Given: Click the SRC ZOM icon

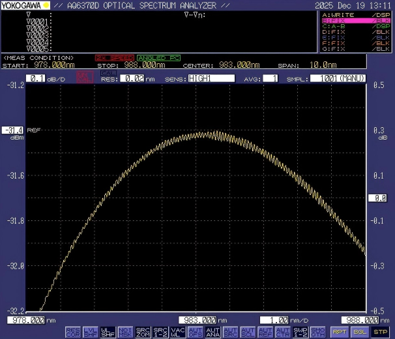Looking at the screenshot, I should click(143, 332).
